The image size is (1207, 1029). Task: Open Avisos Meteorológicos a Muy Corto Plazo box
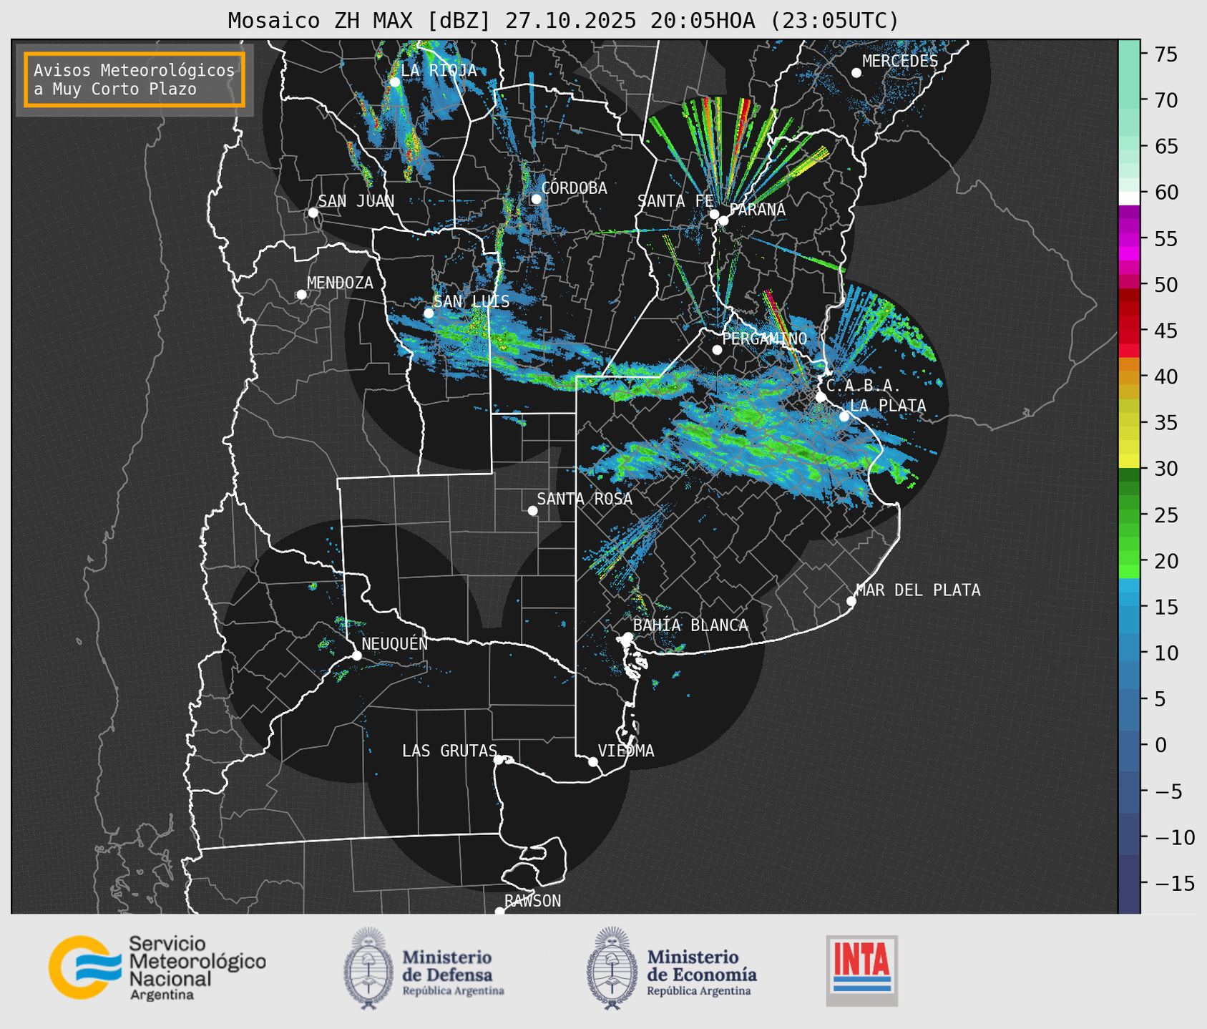click(x=135, y=79)
